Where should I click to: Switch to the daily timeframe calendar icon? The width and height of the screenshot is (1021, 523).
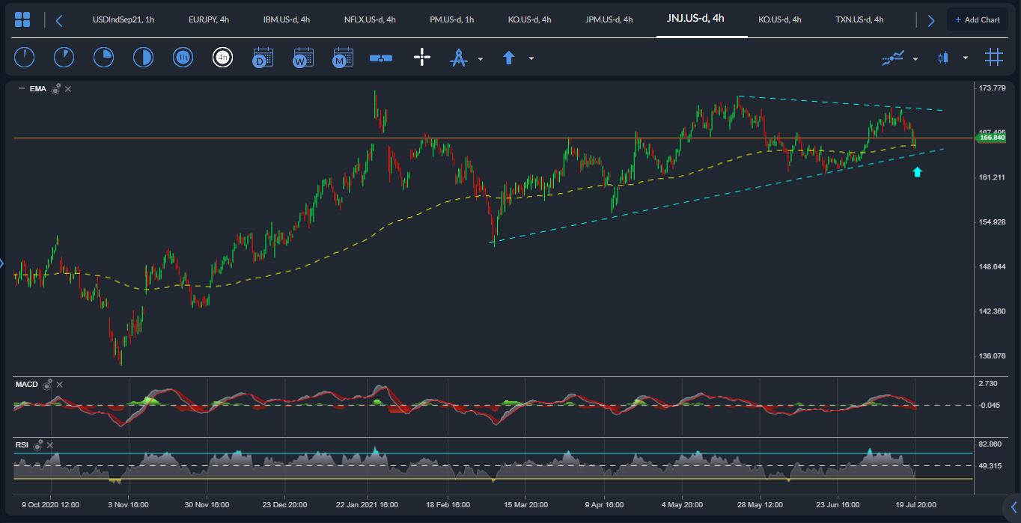point(262,58)
